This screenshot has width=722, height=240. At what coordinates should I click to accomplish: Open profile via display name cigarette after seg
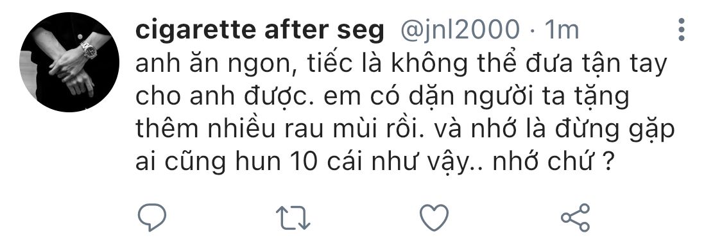click(260, 31)
